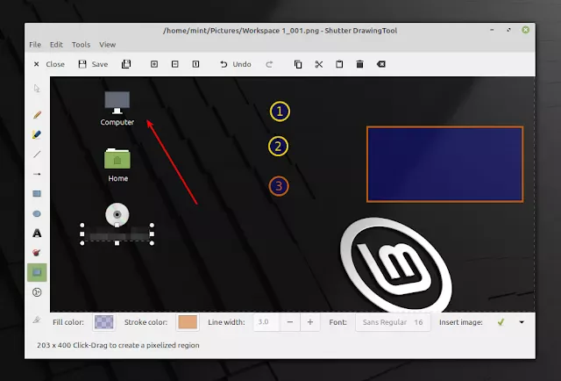561x381 pixels.
Task: Select the freehand Pencil tool
Action: pyautogui.click(x=37, y=115)
